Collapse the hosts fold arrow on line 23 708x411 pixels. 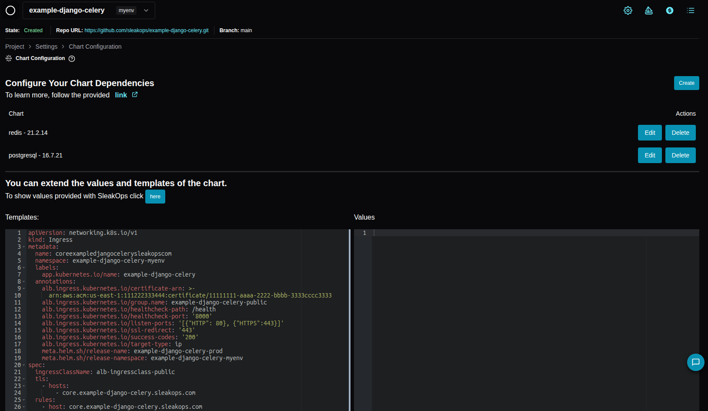coord(24,386)
